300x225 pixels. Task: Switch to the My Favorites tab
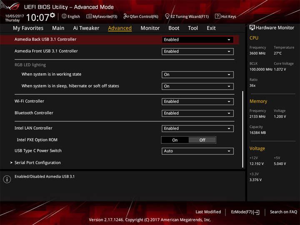(x=28, y=28)
